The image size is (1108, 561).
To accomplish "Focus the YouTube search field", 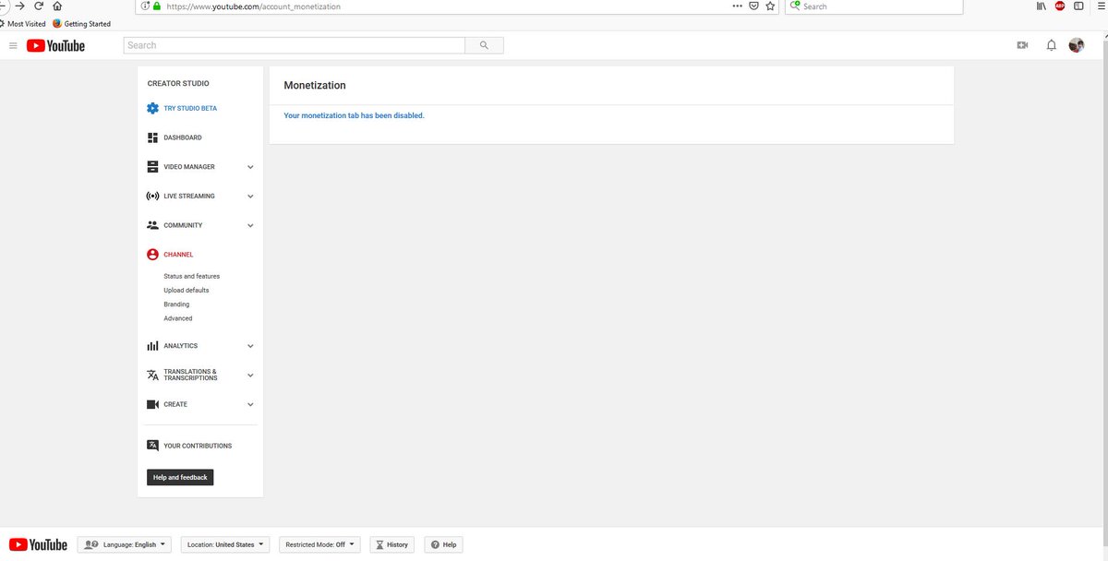I will point(295,45).
